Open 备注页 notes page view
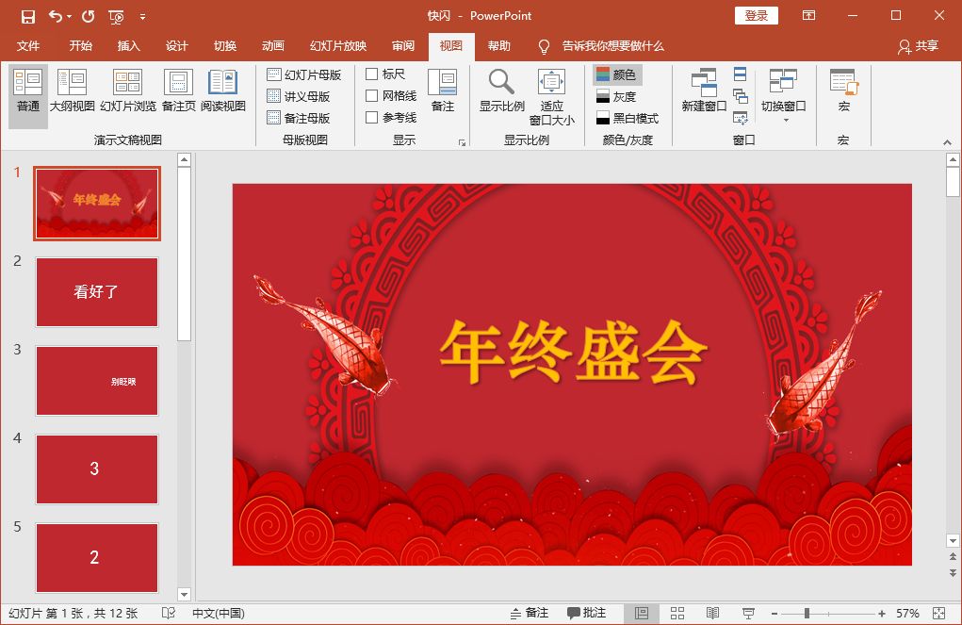This screenshot has width=962, height=625. point(178,90)
